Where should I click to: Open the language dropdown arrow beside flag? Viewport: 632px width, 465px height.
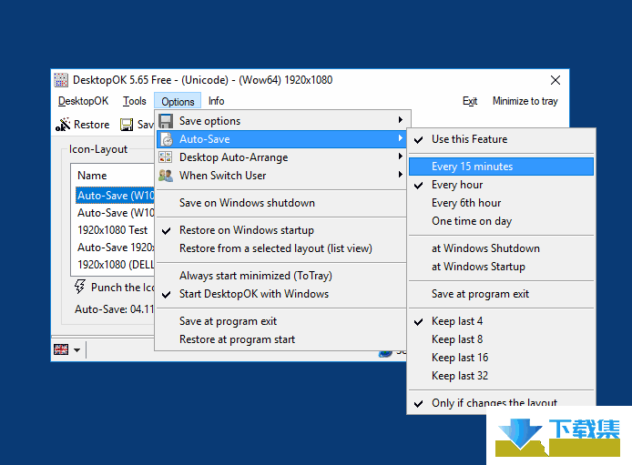tap(77, 349)
